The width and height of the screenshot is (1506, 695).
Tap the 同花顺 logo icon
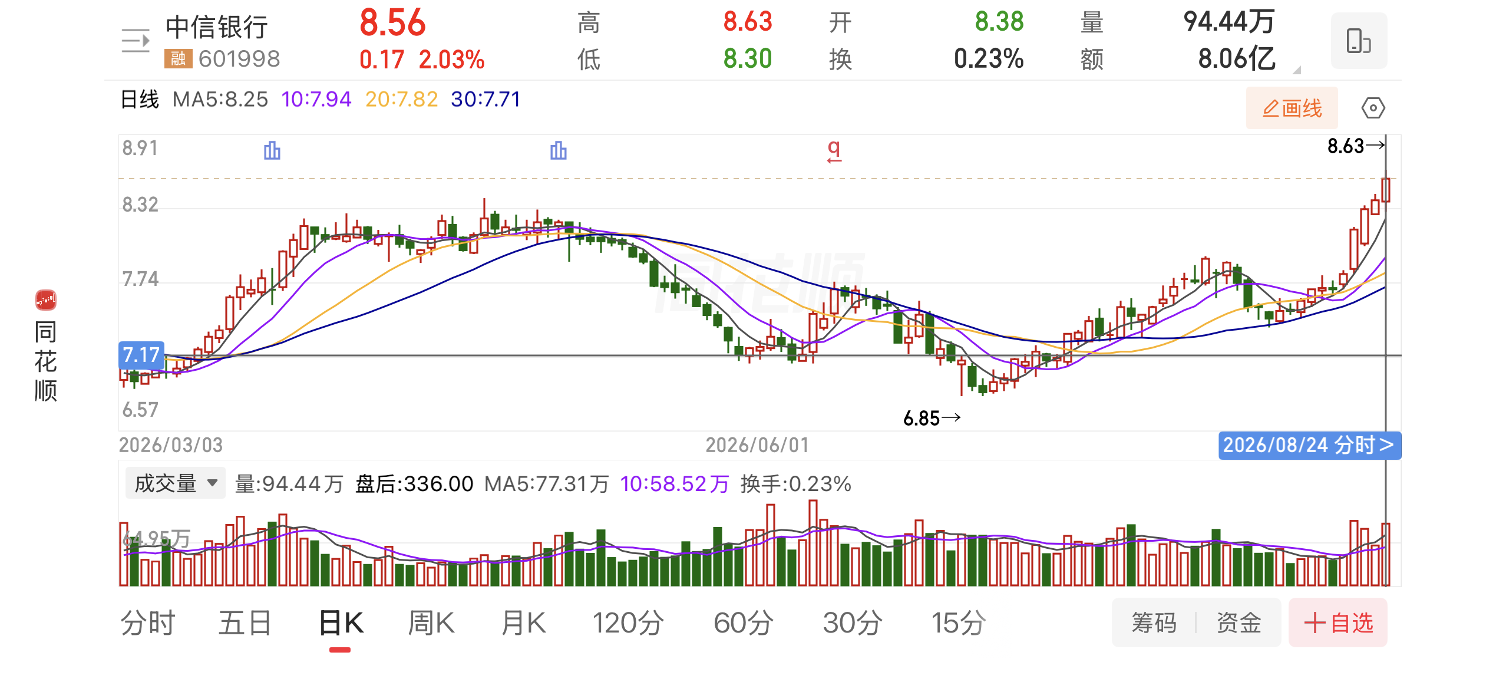[46, 300]
